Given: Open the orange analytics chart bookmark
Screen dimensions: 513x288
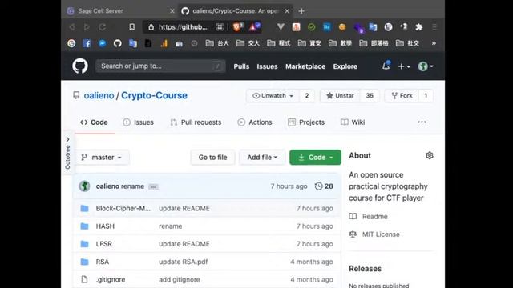Looking at the screenshot, I should coord(164,43).
